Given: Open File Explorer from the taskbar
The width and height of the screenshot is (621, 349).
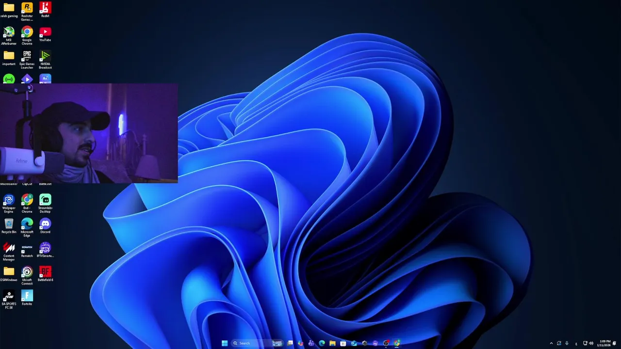Looking at the screenshot, I should point(332,343).
